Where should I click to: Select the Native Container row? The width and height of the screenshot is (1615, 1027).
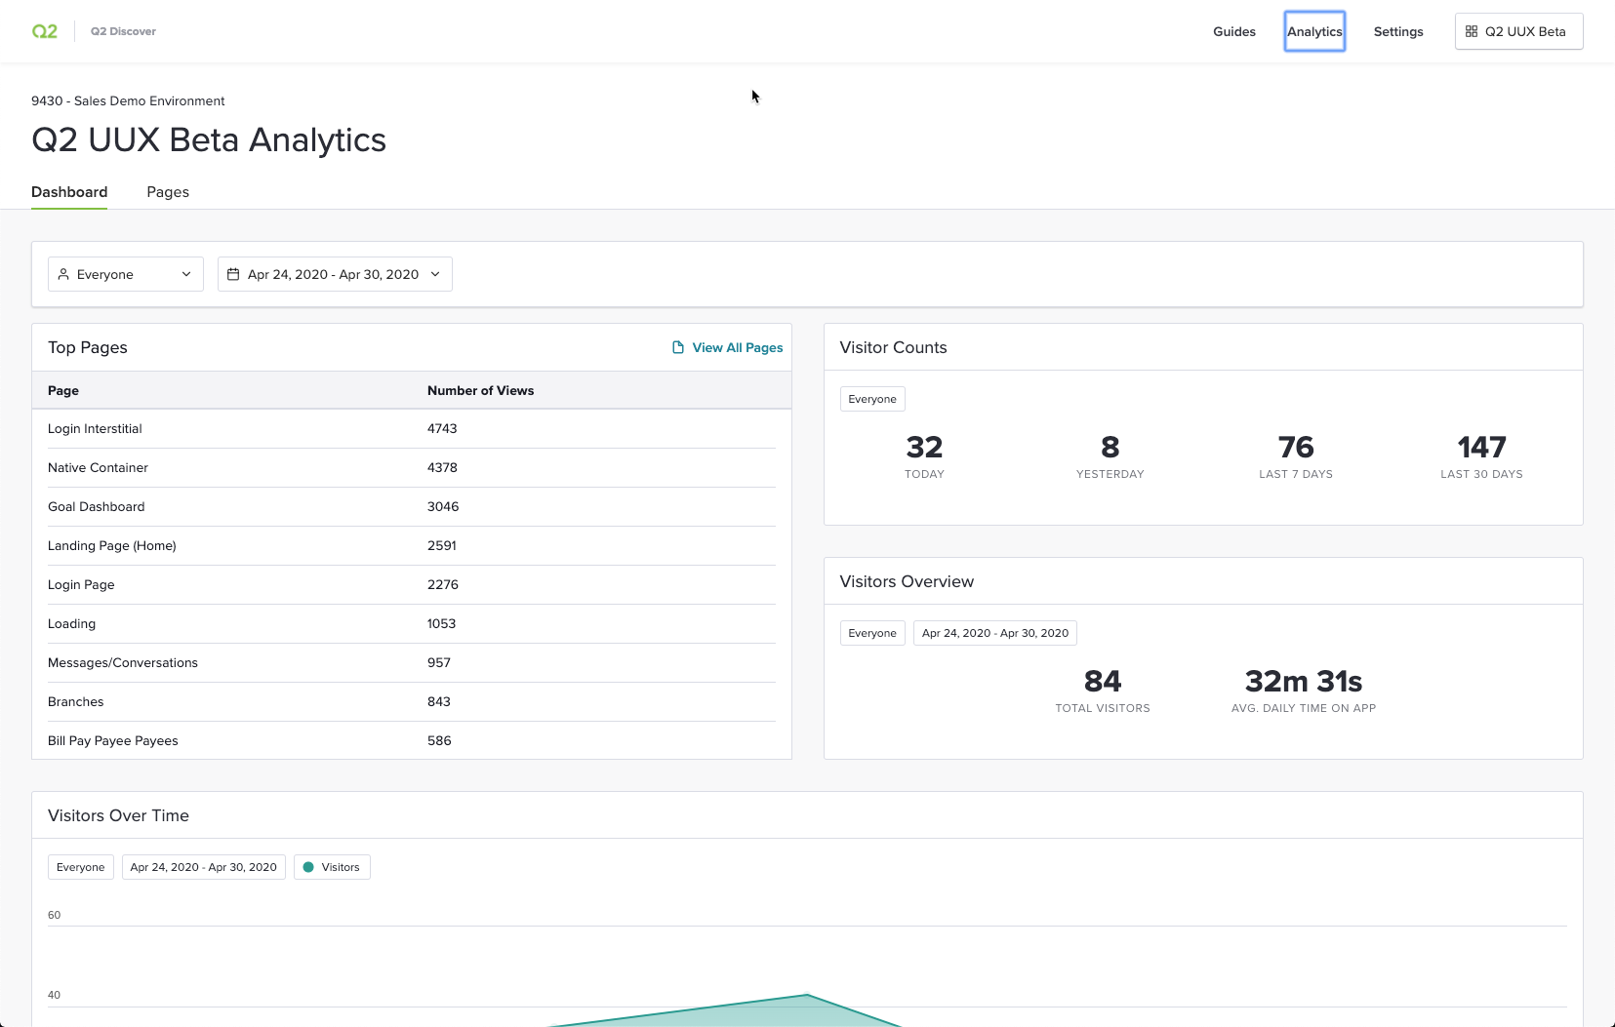(412, 468)
